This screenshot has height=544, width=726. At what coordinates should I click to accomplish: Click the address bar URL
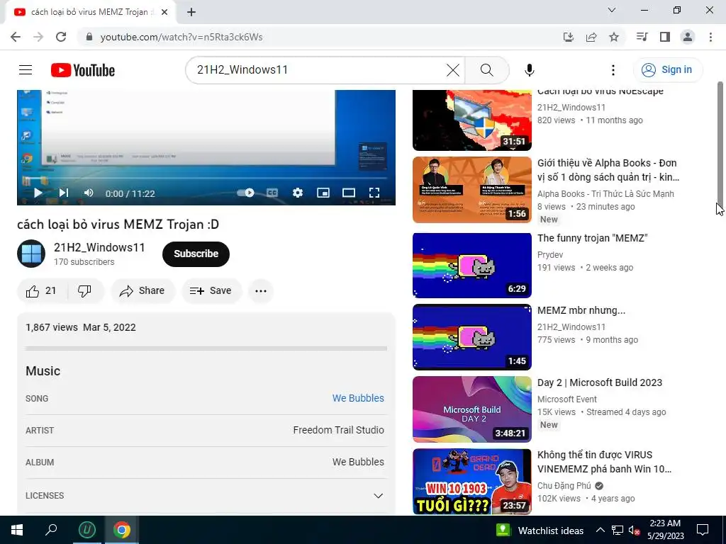[x=181, y=37]
